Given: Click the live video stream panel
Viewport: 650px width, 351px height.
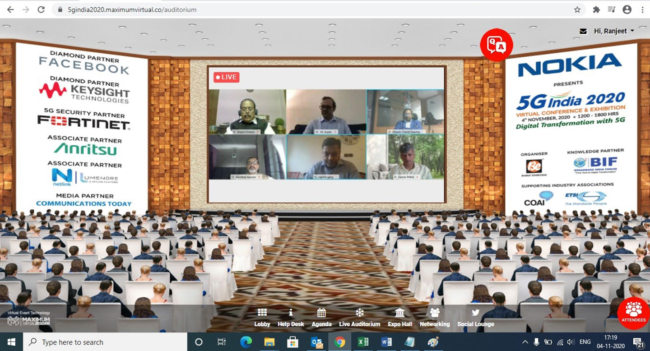Looking at the screenshot, I should [x=326, y=134].
